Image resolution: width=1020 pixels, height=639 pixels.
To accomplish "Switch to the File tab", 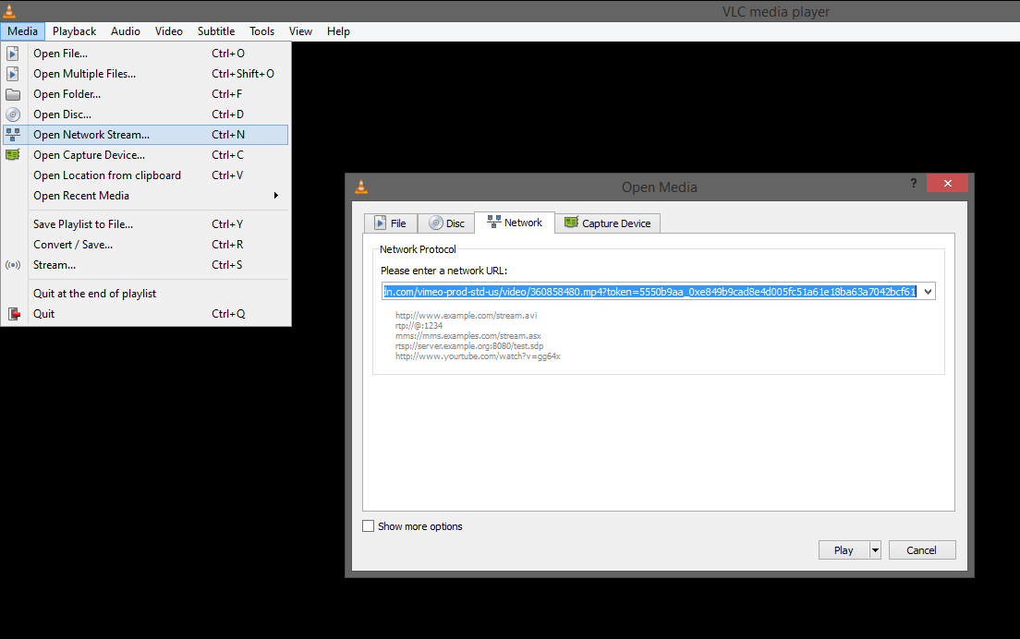I will point(390,223).
